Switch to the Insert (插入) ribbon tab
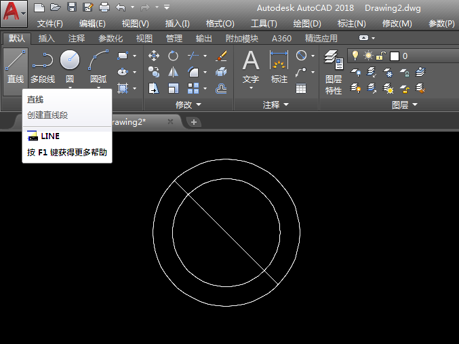This screenshot has height=344, width=459. (47, 39)
